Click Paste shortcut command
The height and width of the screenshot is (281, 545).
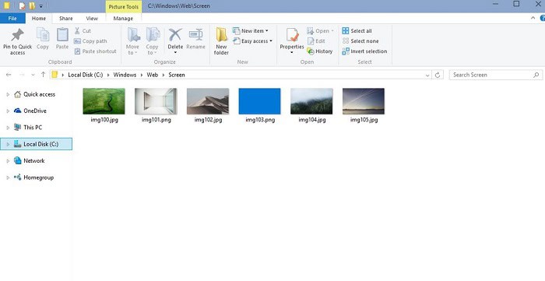pyautogui.click(x=95, y=51)
